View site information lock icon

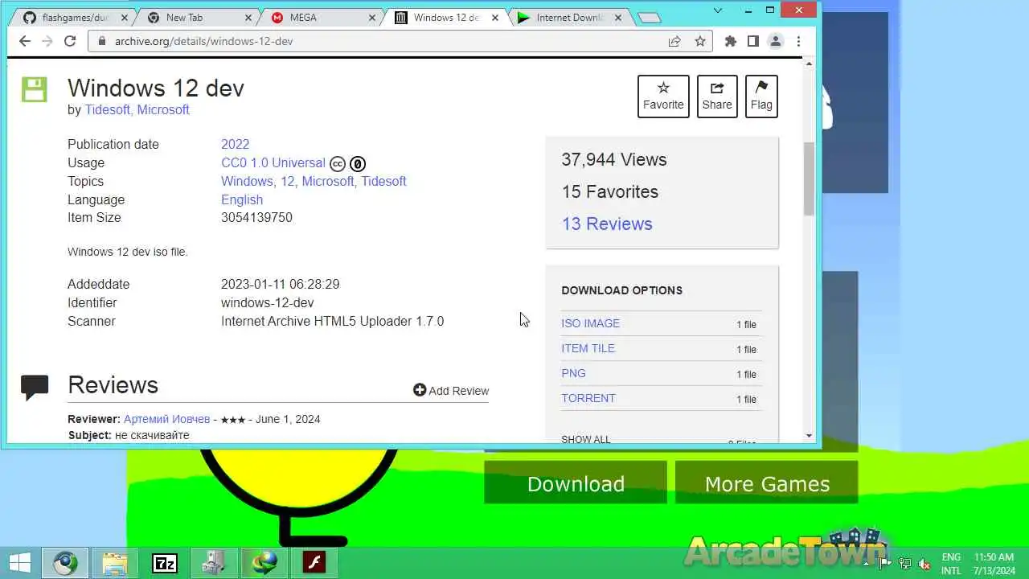[x=101, y=41]
